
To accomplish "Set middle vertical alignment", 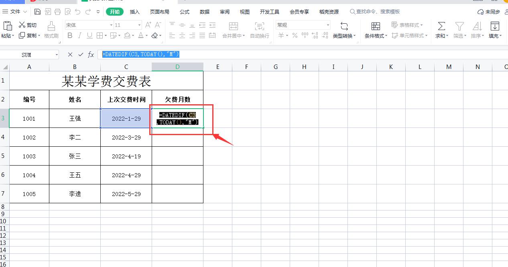I will tap(182, 25).
